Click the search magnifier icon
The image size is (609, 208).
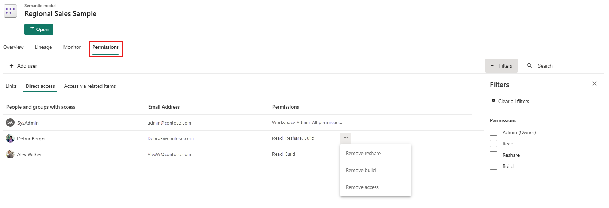click(x=530, y=66)
